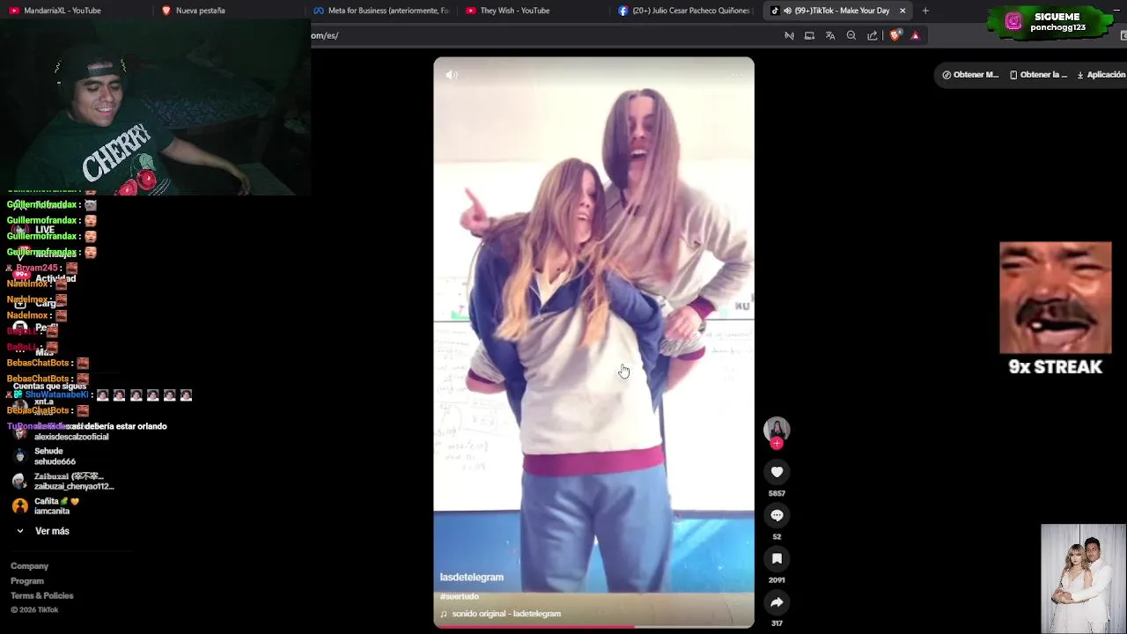The image size is (1127, 634).
Task: Save video to favorites bookmark
Action: pos(777,558)
